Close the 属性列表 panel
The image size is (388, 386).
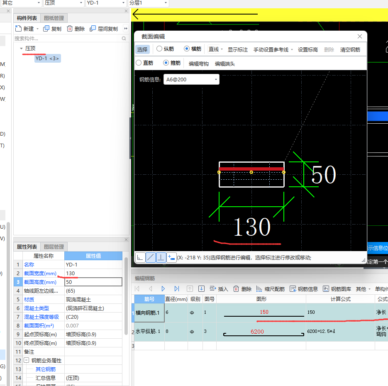pyautogui.click(x=126, y=239)
